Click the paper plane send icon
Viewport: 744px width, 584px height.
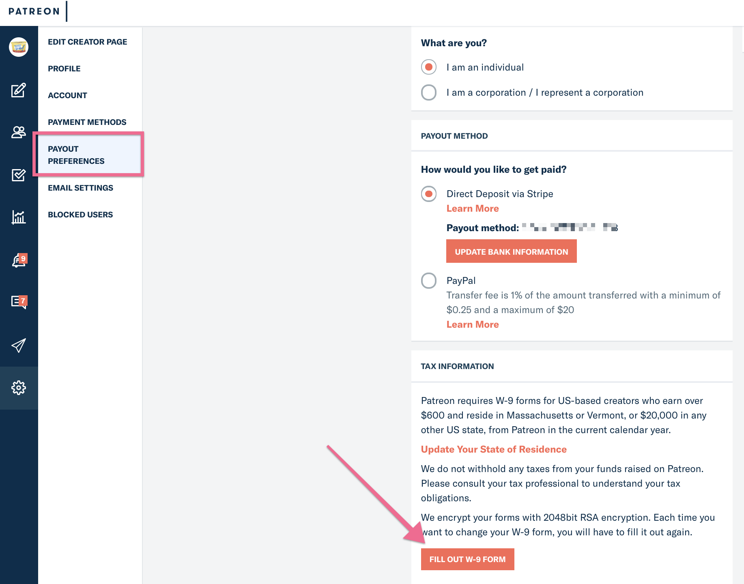pos(19,345)
